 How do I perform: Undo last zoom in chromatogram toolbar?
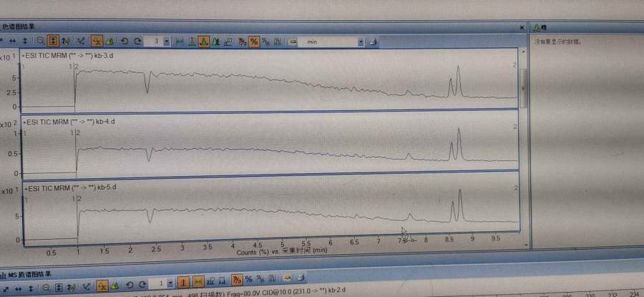click(x=125, y=42)
